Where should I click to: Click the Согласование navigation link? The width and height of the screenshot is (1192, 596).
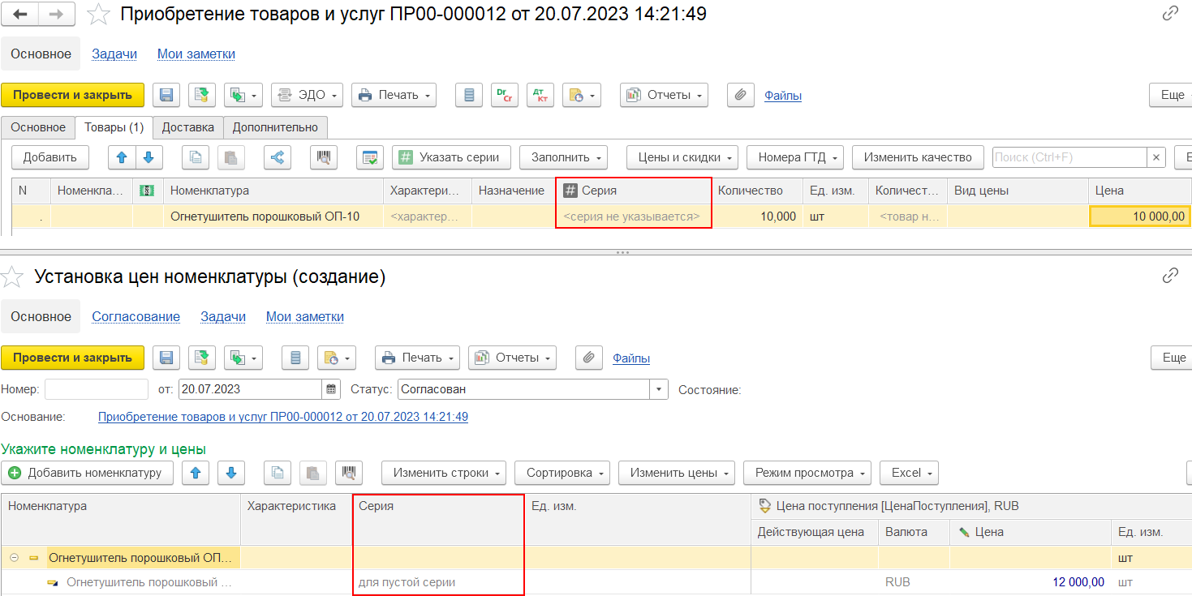[x=136, y=317]
